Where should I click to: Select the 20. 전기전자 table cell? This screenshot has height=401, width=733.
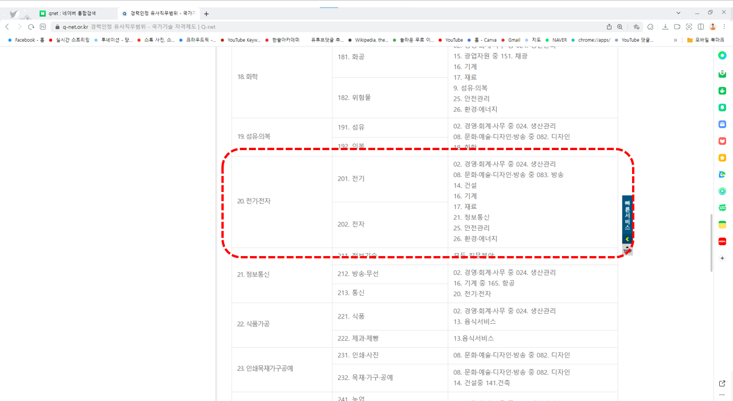click(282, 202)
